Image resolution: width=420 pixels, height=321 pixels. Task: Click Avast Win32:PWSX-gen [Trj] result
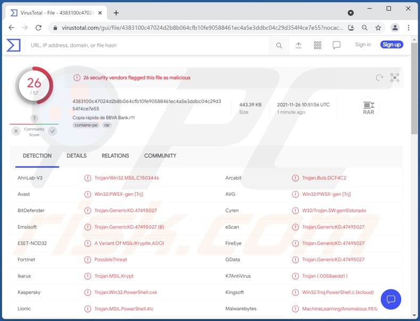pos(119,194)
